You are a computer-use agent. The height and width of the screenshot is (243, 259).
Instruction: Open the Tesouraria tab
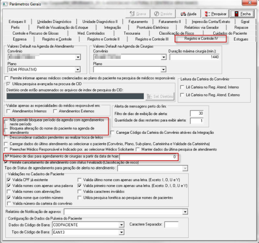(x=132, y=33)
